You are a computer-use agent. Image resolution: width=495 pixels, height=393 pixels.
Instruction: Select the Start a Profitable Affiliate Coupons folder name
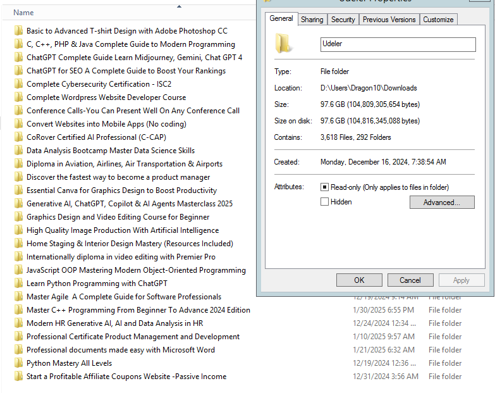tap(126, 377)
